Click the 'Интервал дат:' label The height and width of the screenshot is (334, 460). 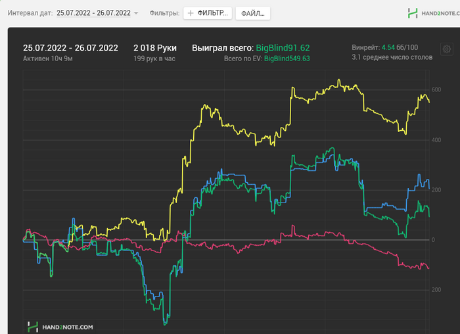(x=30, y=13)
